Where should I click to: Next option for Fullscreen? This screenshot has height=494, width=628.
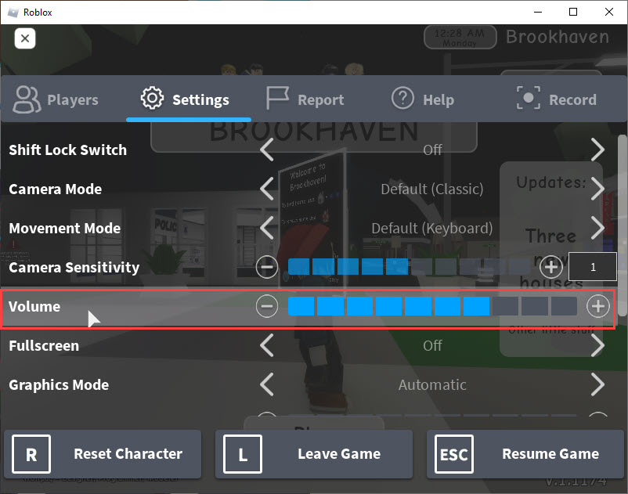[x=597, y=345]
